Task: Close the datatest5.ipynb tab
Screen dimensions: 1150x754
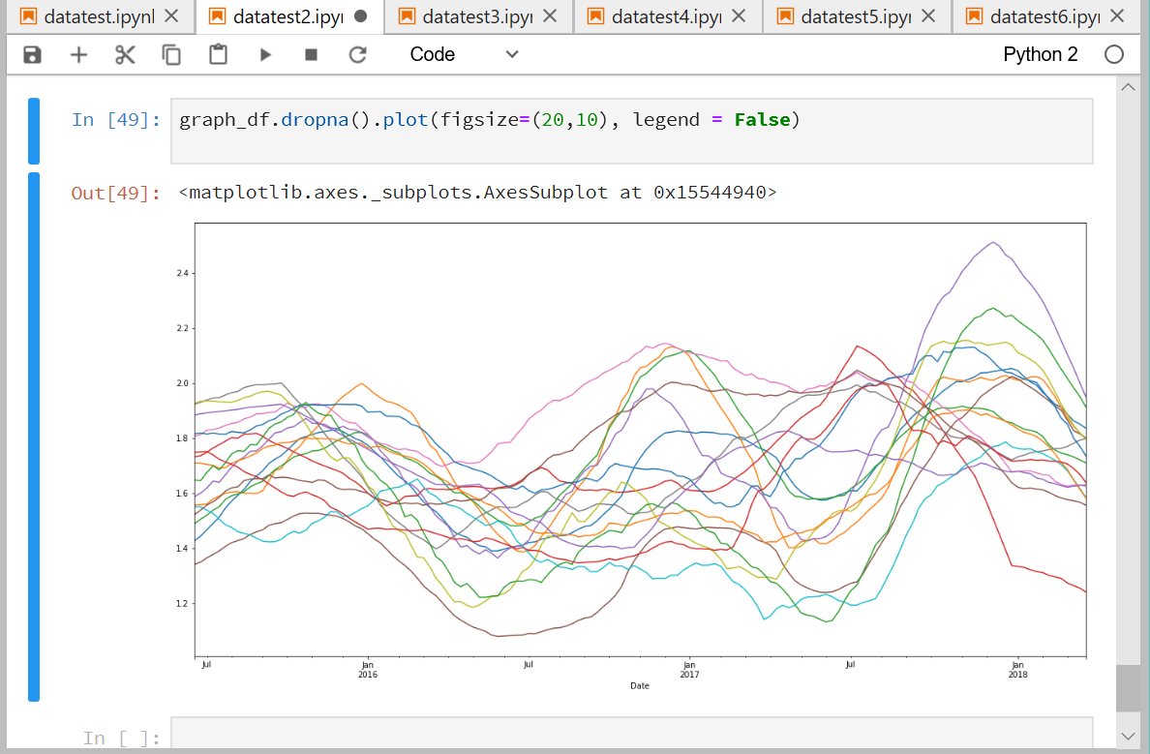Action: click(x=928, y=15)
